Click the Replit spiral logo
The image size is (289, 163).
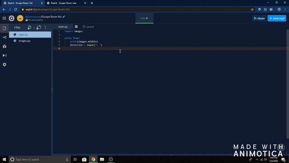[x=12, y=18]
